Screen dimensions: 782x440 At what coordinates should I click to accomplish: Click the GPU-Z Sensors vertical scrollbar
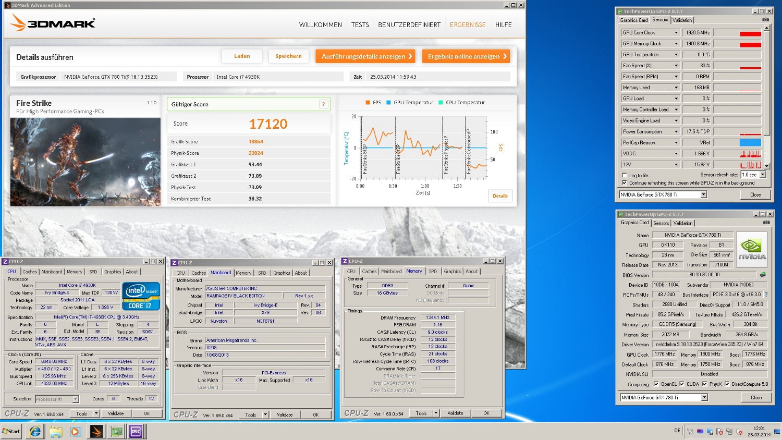(767, 96)
